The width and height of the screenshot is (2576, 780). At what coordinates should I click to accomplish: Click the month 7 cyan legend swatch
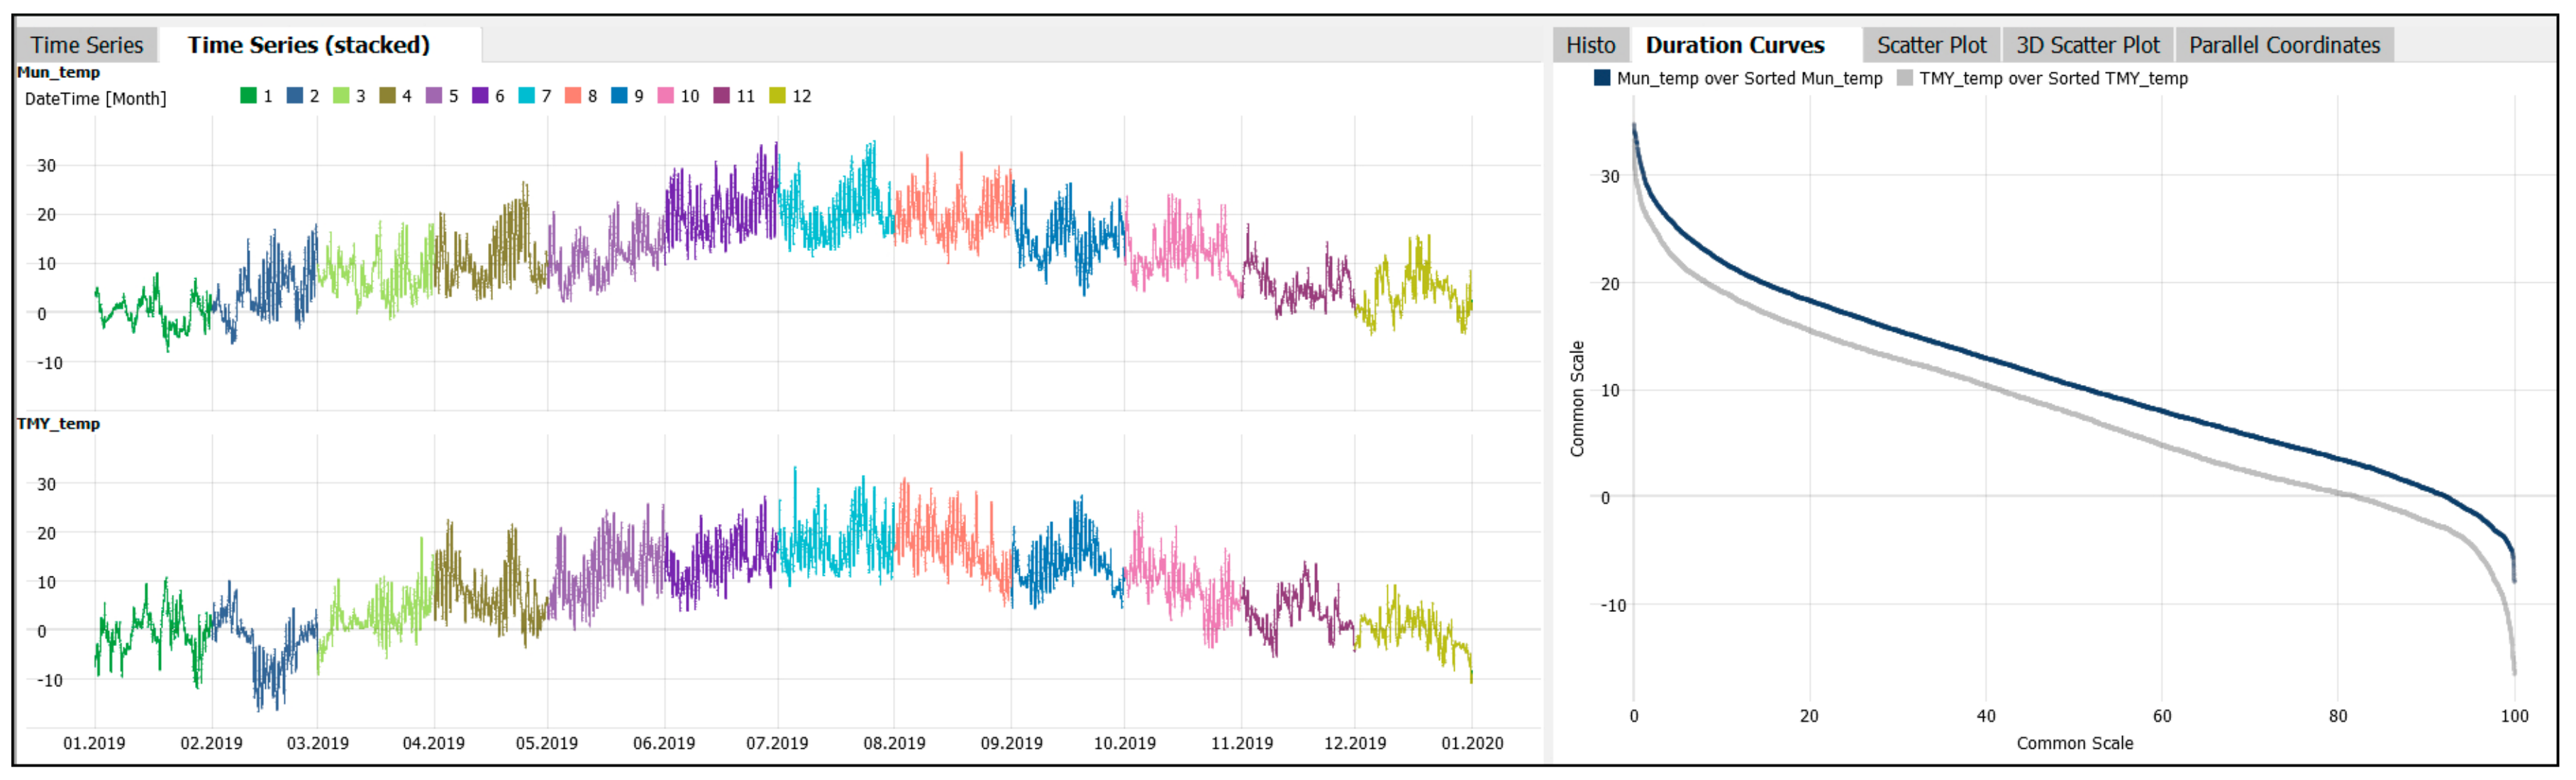point(527,96)
